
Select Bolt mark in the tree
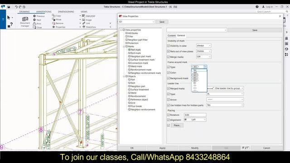[136, 53]
